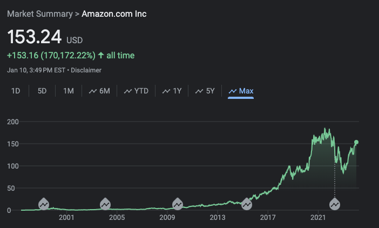Click the Amazon.com Inc title
The width and height of the screenshot is (379, 228).
(114, 13)
